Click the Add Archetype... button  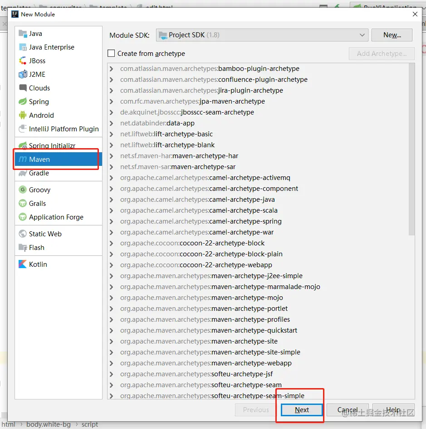tap(382, 53)
